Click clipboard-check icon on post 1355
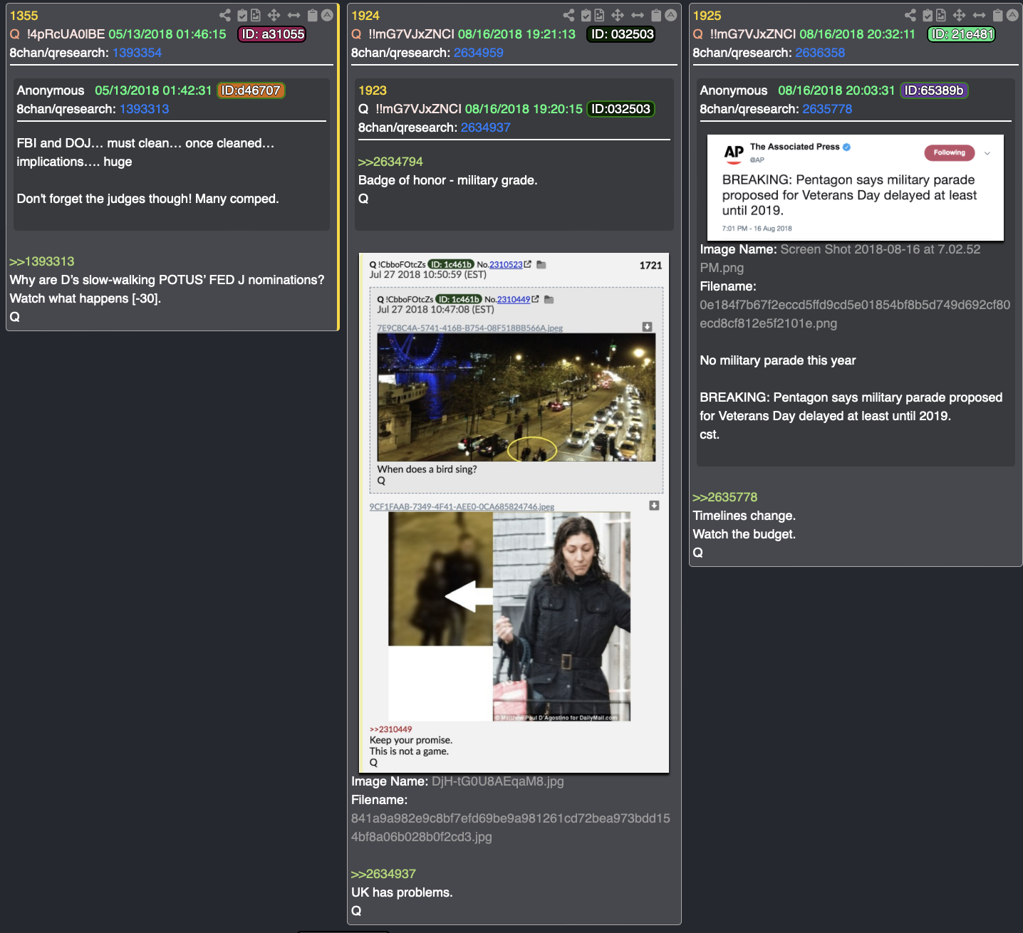 click(242, 15)
